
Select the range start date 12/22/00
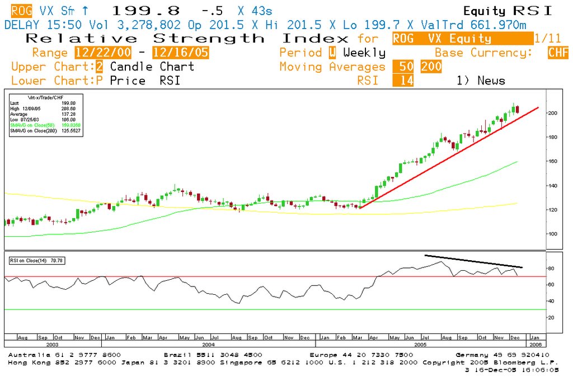(x=103, y=53)
